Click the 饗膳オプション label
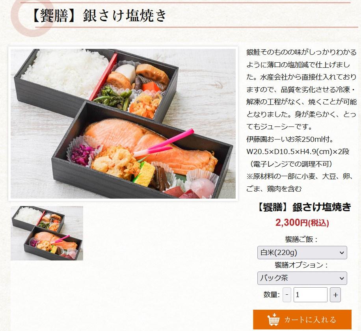The height and width of the screenshot is (331, 361). (301, 265)
